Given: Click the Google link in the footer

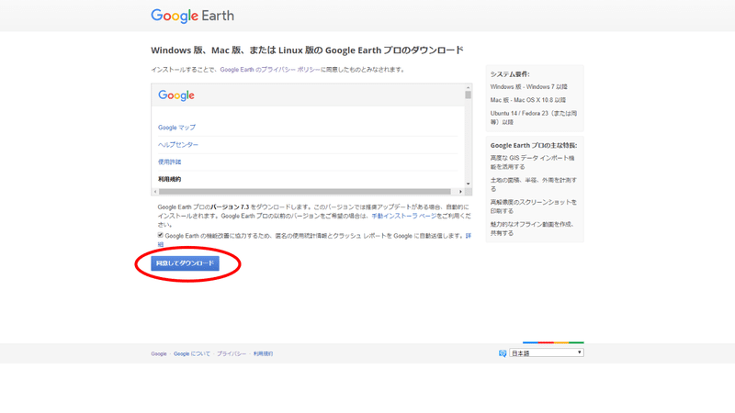Looking at the screenshot, I should pos(158,354).
